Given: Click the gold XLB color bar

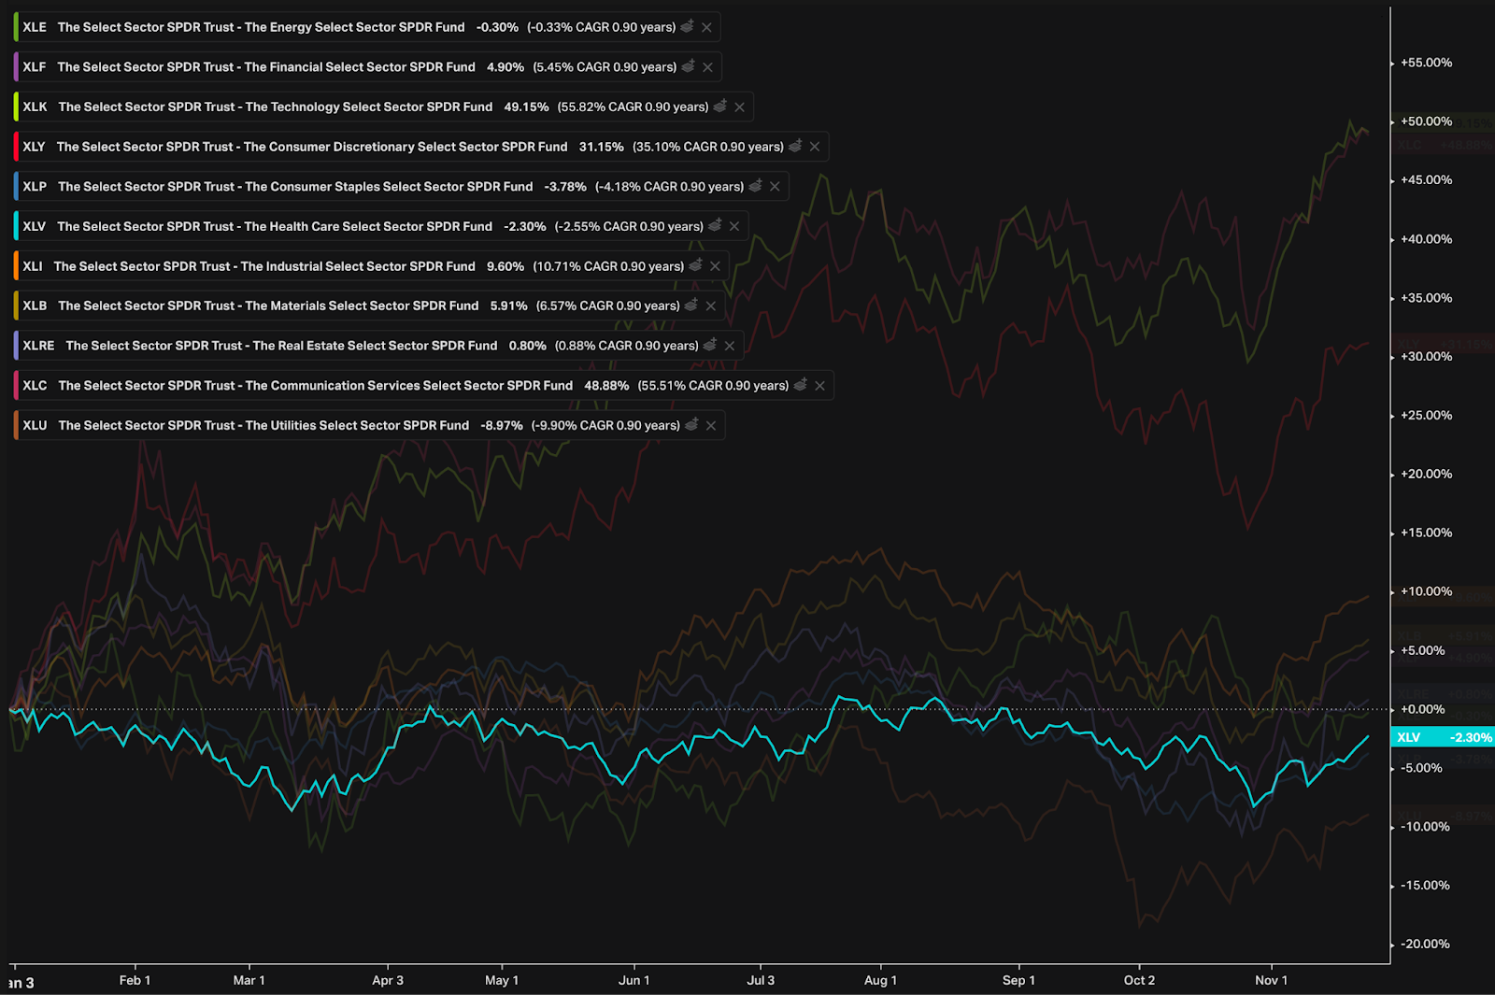Looking at the screenshot, I should 16,306.
